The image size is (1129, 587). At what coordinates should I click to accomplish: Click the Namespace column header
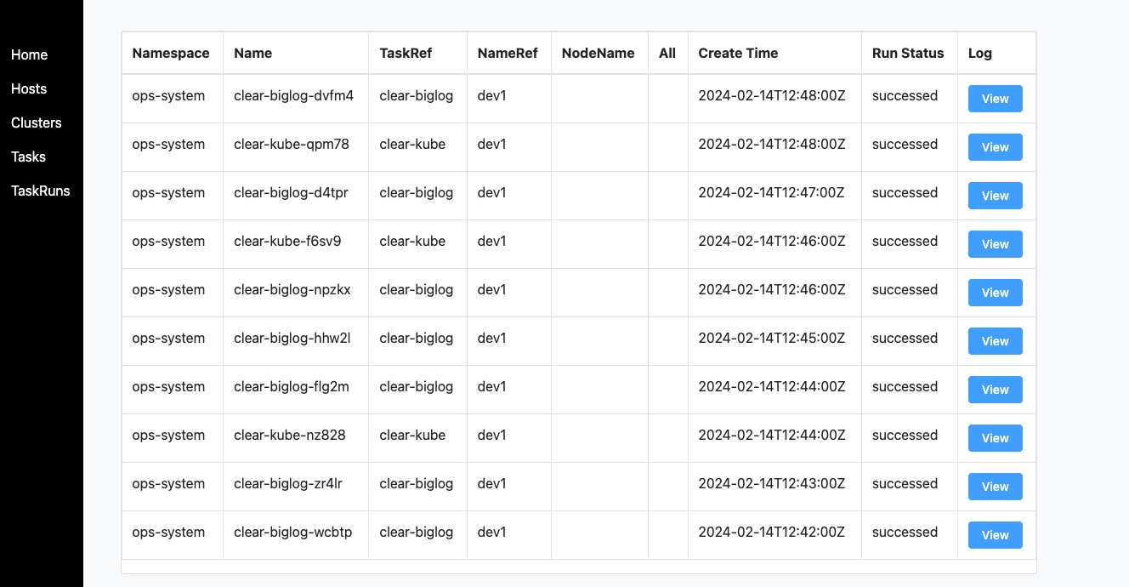pyautogui.click(x=173, y=53)
